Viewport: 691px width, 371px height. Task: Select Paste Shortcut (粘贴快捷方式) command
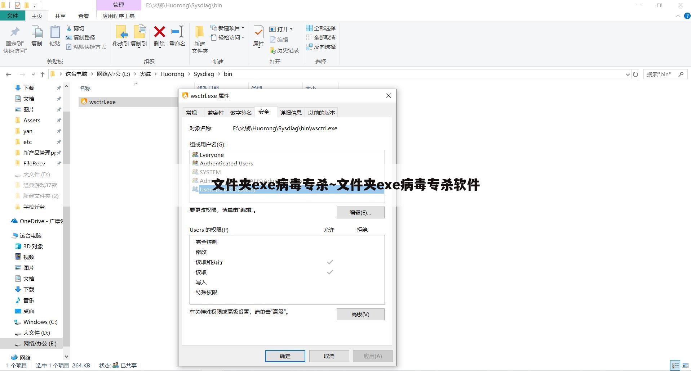tap(86, 47)
